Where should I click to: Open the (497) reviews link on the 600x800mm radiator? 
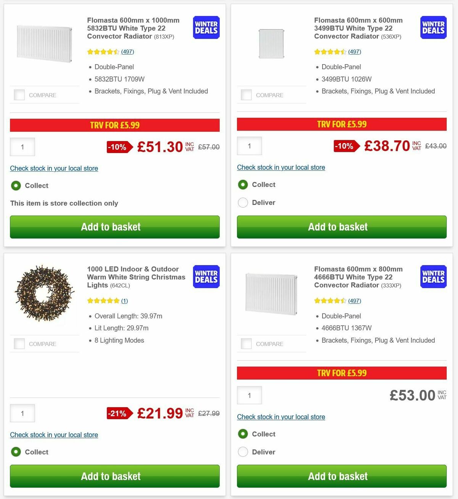click(354, 301)
